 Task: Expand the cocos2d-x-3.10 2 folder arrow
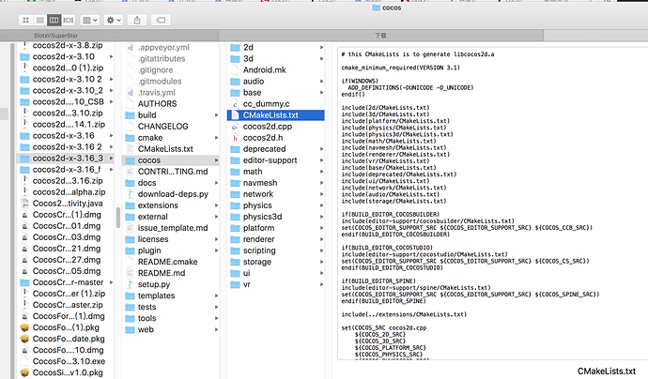click(111, 79)
